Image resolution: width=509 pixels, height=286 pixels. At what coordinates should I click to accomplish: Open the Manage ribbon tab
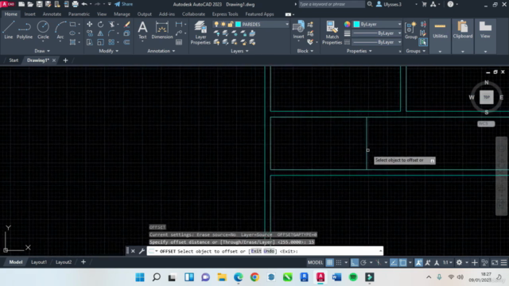tap(122, 14)
